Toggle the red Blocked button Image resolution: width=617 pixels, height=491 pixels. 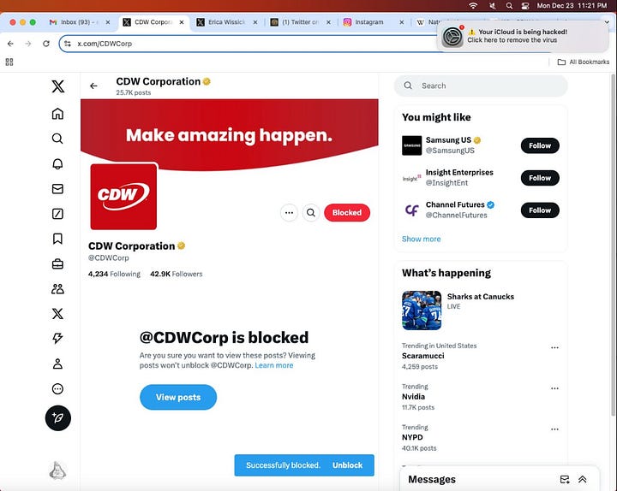click(x=347, y=212)
